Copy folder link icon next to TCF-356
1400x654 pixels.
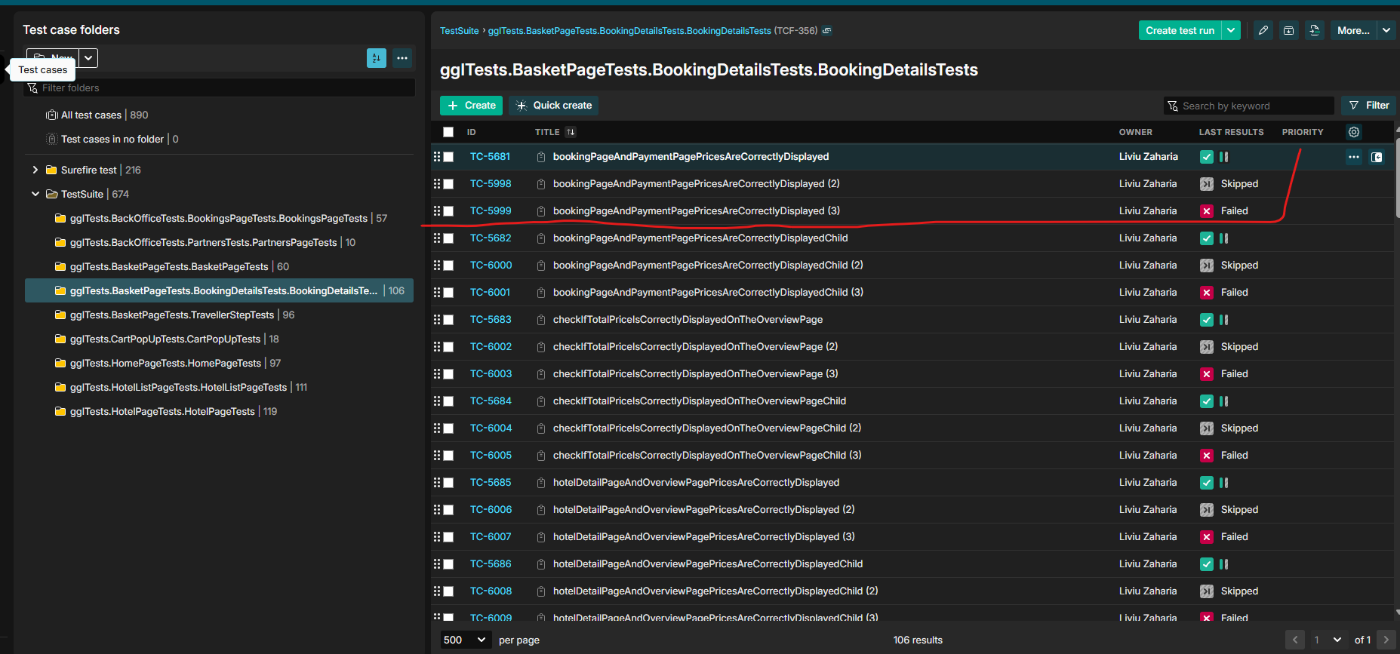point(827,31)
